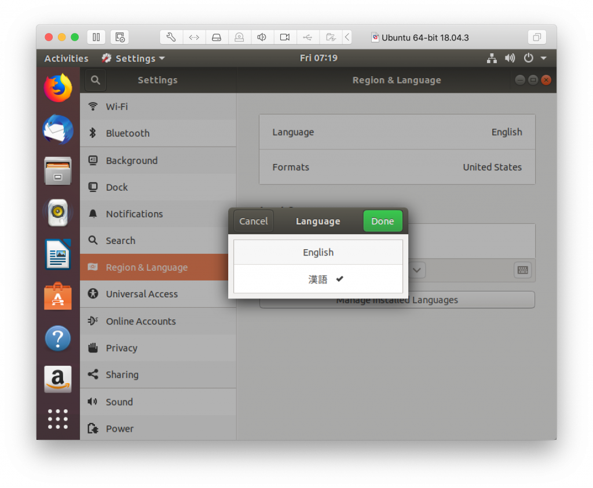Click the input source down arrow button
The image size is (593, 488).
417,270
